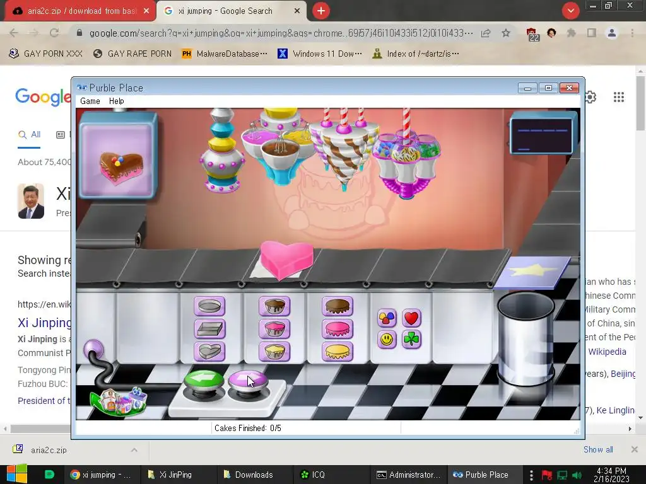
Task: Select the square cake pan button
Action: (209, 328)
